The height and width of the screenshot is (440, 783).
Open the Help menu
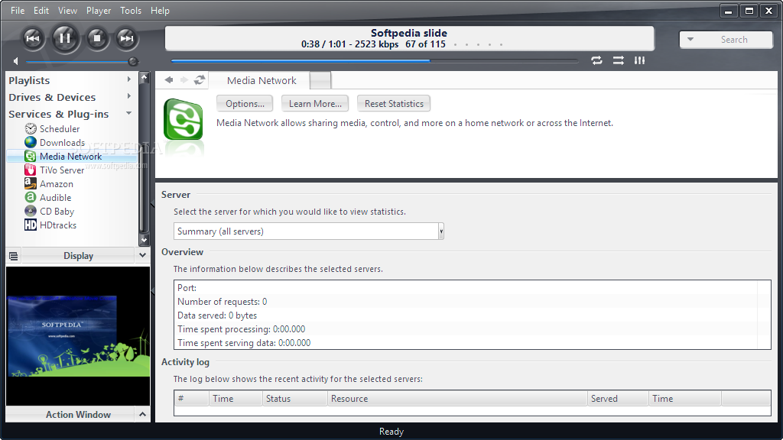tap(160, 11)
